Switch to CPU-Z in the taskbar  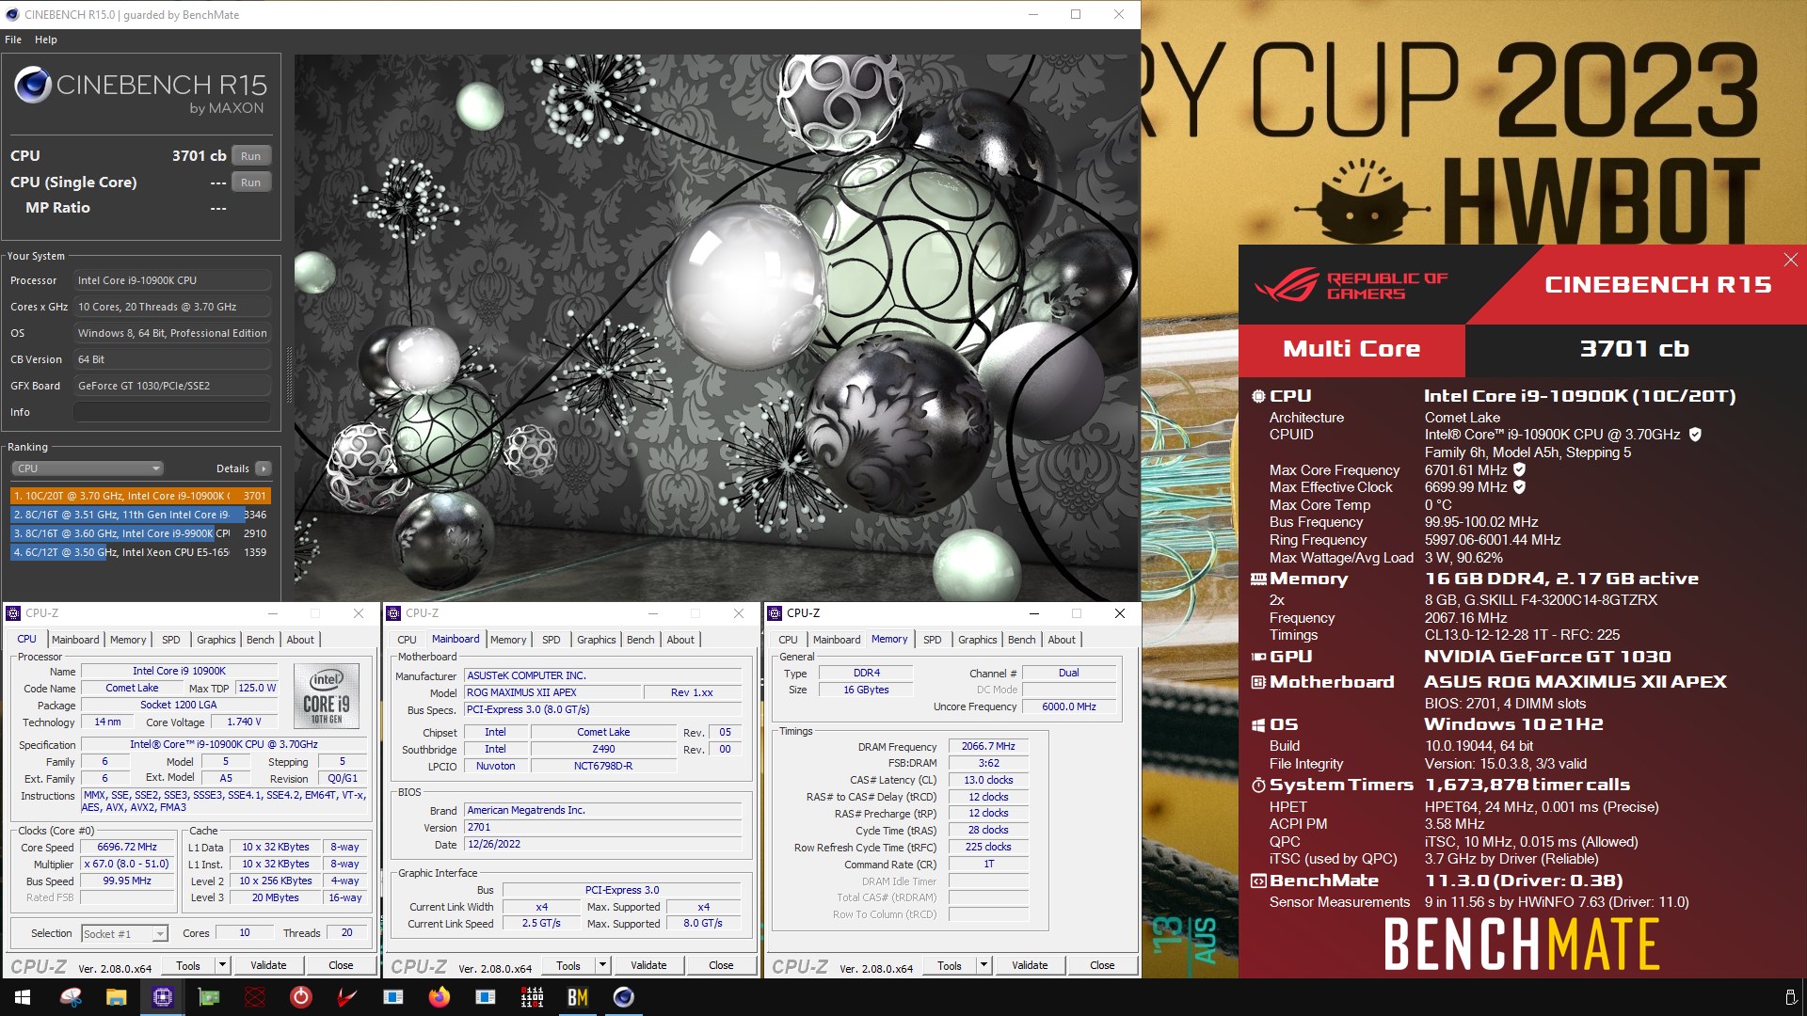pyautogui.click(x=162, y=997)
